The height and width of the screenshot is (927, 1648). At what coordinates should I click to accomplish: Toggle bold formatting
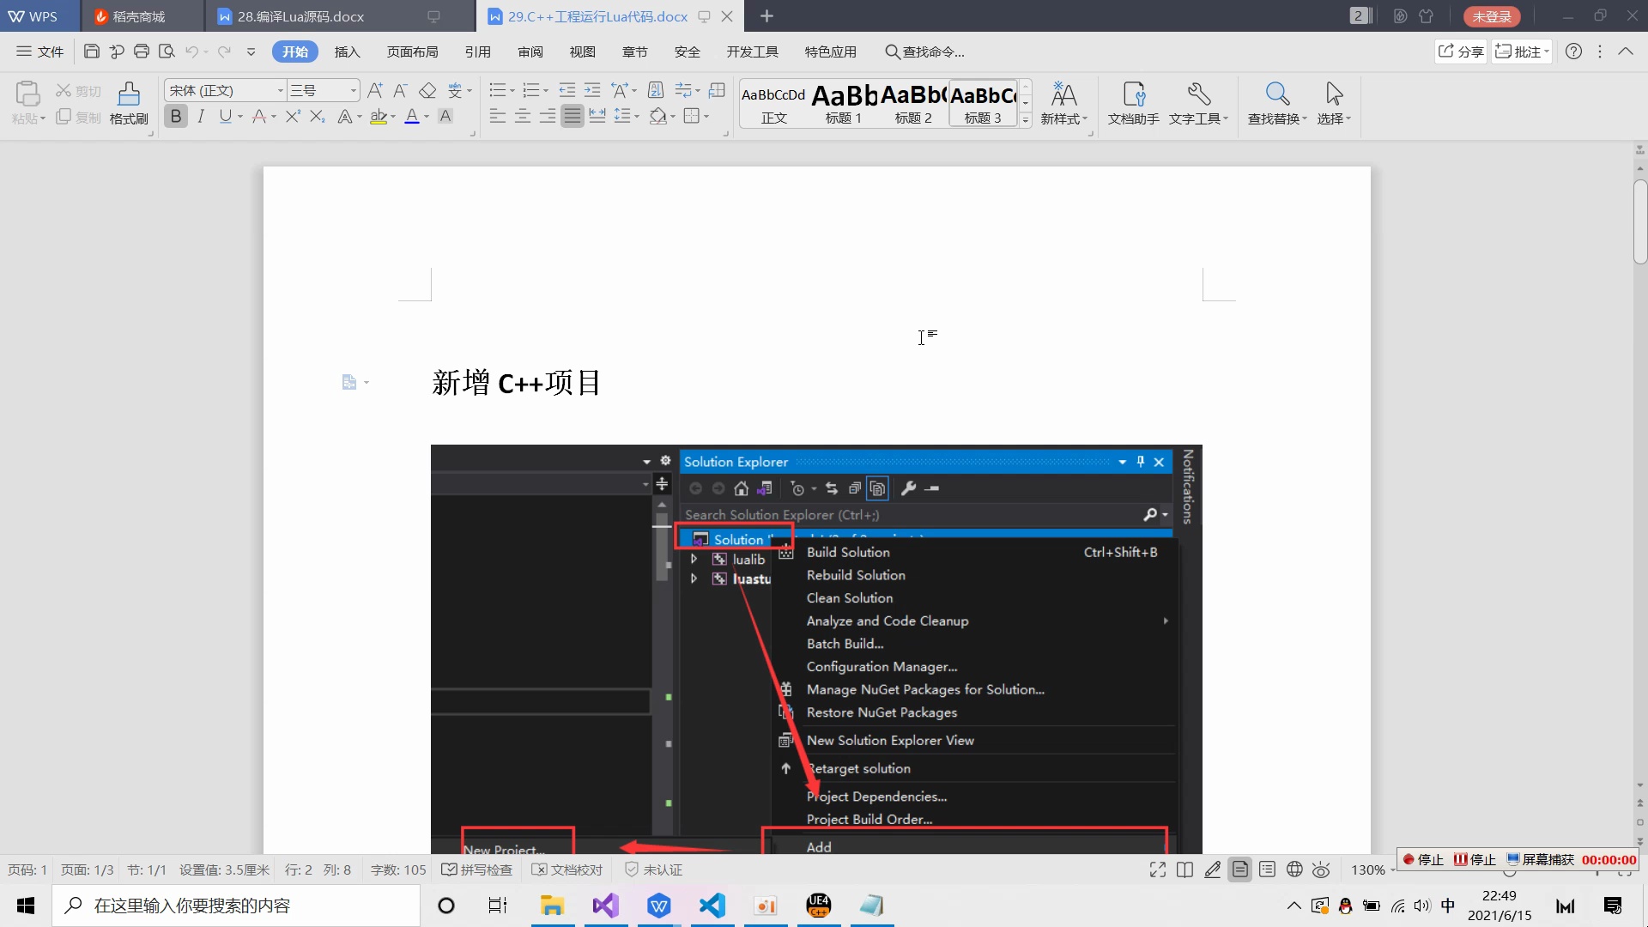tap(175, 115)
